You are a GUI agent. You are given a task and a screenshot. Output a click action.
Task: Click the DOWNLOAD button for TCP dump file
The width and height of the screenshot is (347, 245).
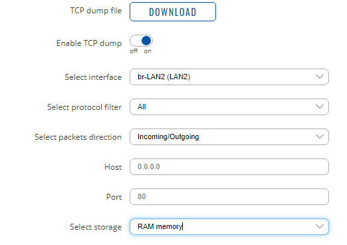(173, 12)
